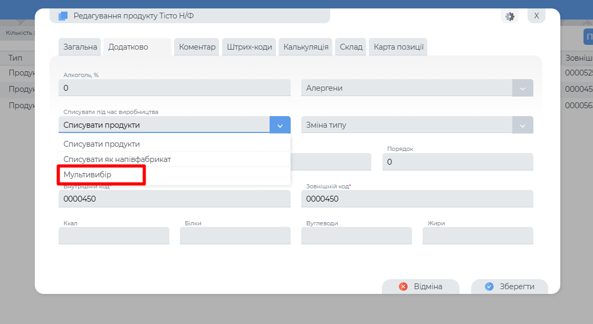Expand the Зміна типу dropdown
This screenshot has height=324, width=593.
[x=522, y=126]
